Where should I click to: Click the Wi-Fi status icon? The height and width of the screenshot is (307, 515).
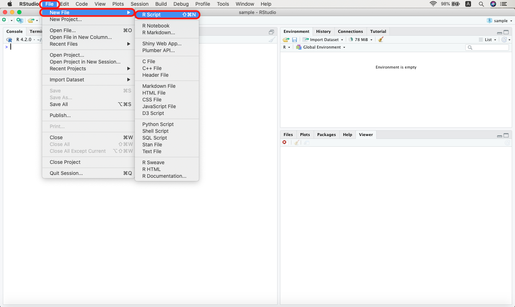click(x=433, y=4)
